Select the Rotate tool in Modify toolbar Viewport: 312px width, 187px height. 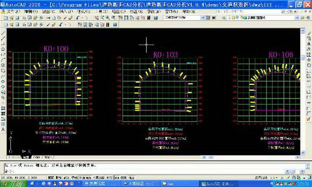pos(309,65)
